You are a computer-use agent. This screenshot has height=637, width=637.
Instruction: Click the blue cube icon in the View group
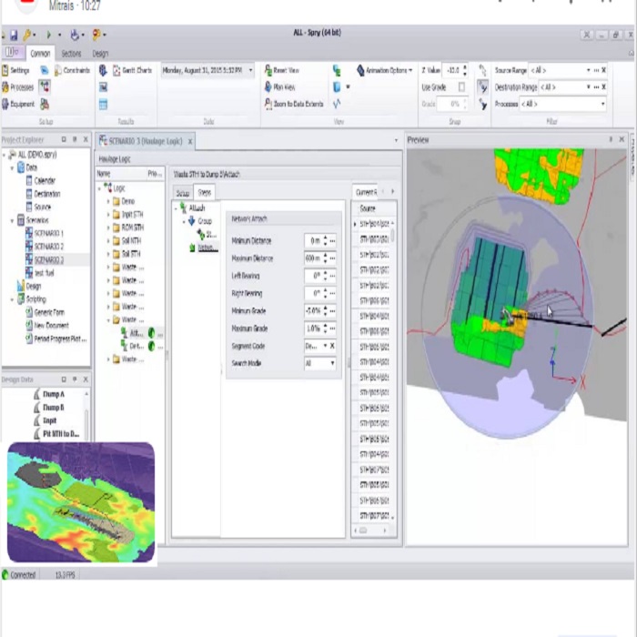337,87
